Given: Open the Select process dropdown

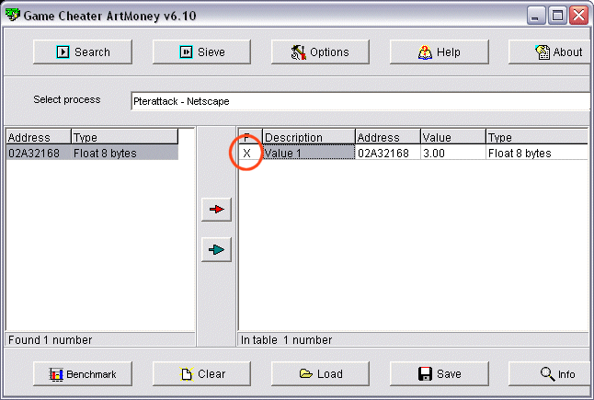Looking at the screenshot, I should 360,101.
